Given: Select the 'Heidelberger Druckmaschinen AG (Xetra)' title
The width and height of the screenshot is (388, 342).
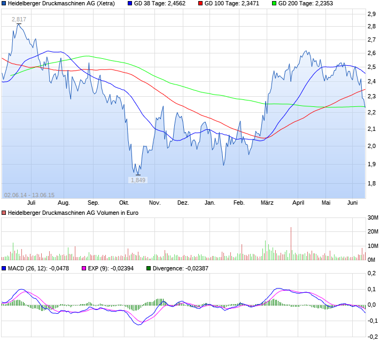Looking at the screenshot, I should click(x=61, y=3).
